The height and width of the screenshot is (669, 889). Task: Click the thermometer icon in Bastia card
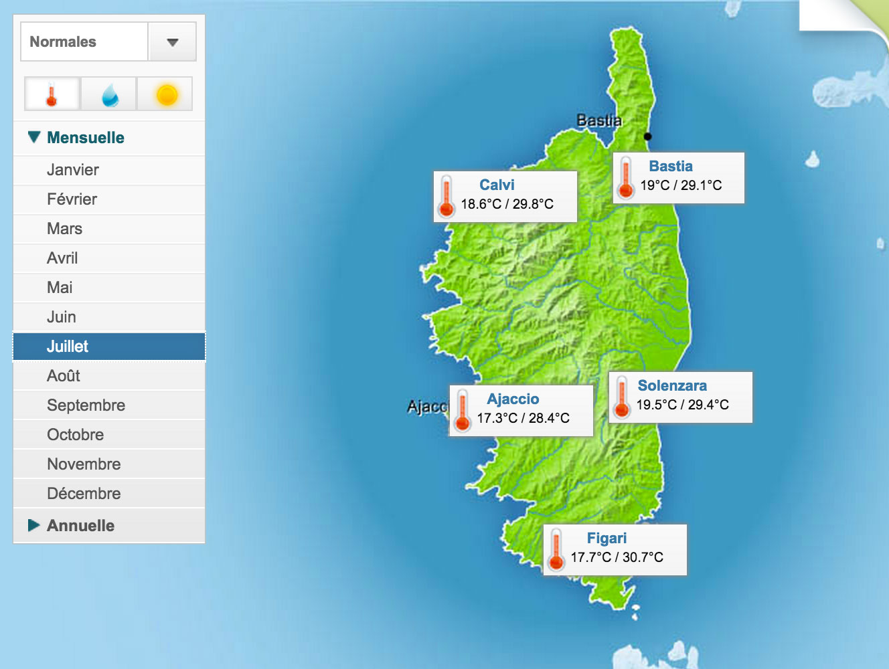(x=626, y=177)
